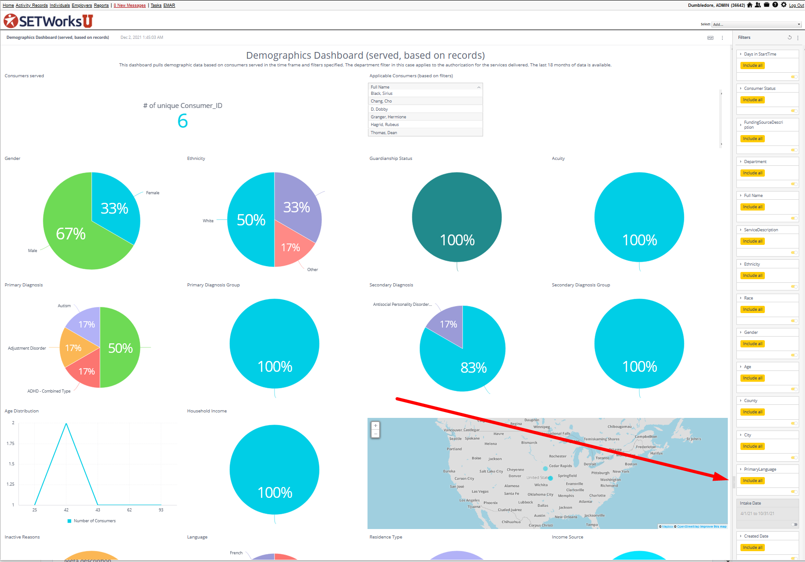Click the home icon in top bar
Screen dimensions: 805x562
pyautogui.click(x=750, y=5)
